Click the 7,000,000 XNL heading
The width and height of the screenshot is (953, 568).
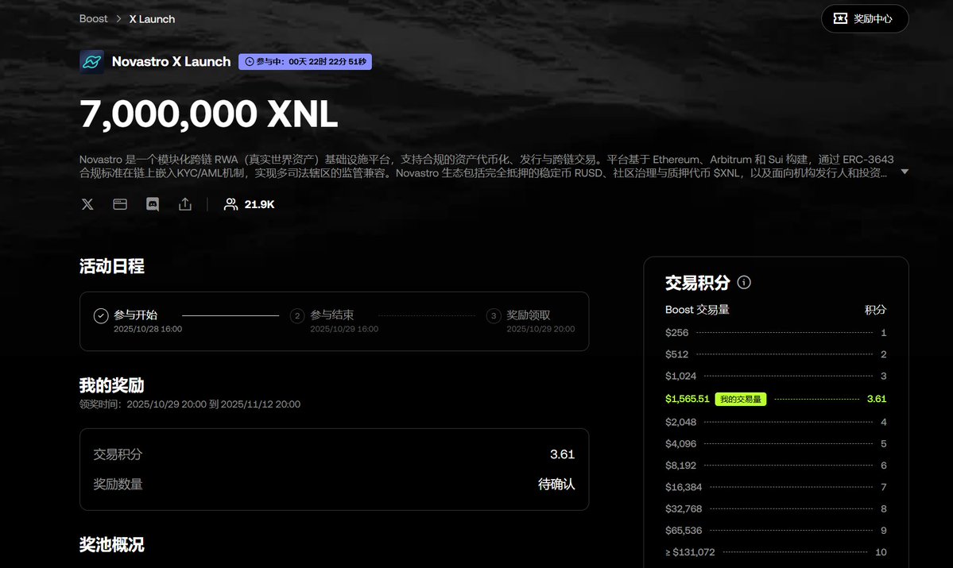coord(208,114)
